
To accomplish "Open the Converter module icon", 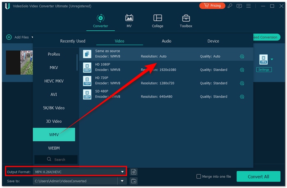I will (100, 18).
